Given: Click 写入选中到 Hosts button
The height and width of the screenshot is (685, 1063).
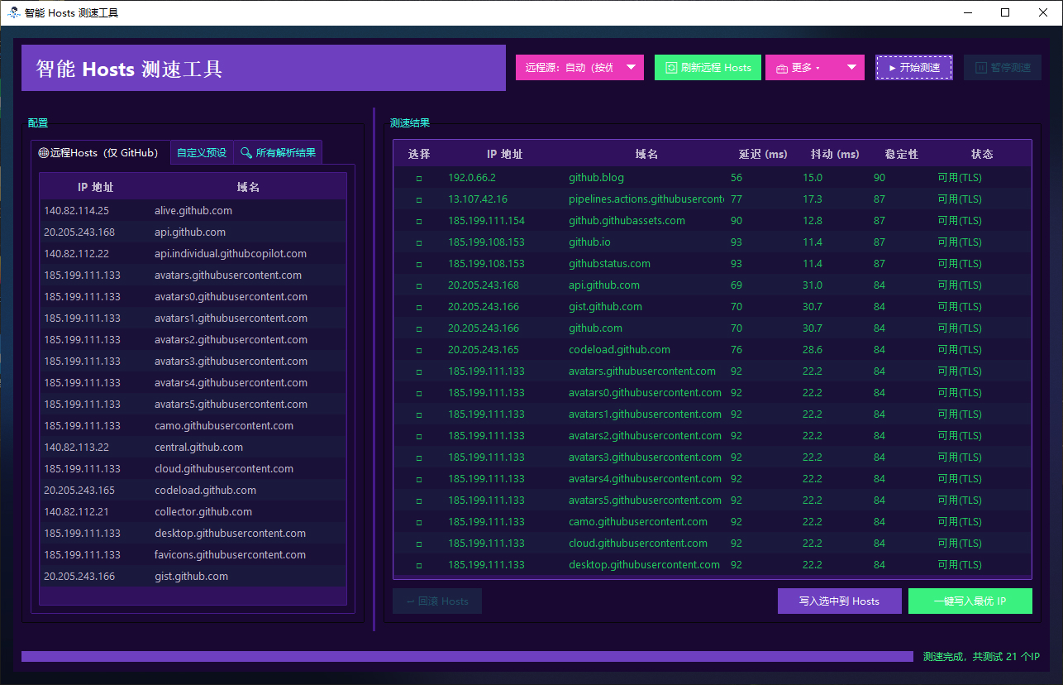Looking at the screenshot, I should click(x=839, y=601).
